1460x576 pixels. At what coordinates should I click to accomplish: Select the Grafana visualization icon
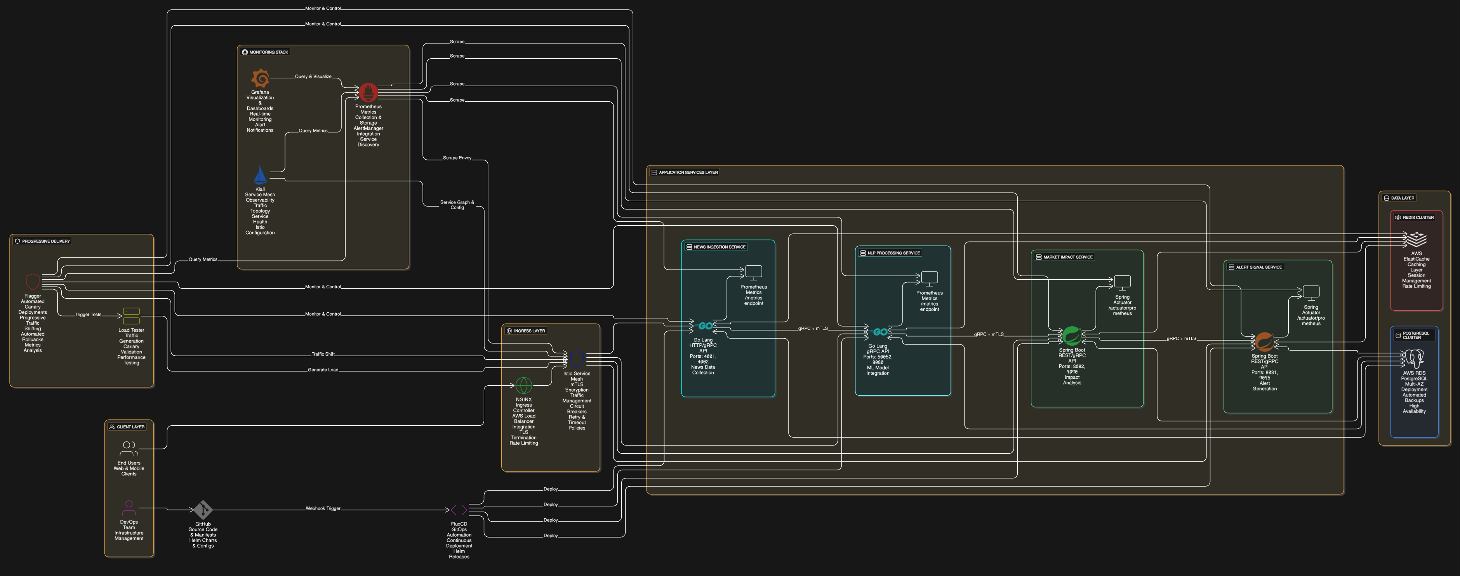pyautogui.click(x=260, y=78)
